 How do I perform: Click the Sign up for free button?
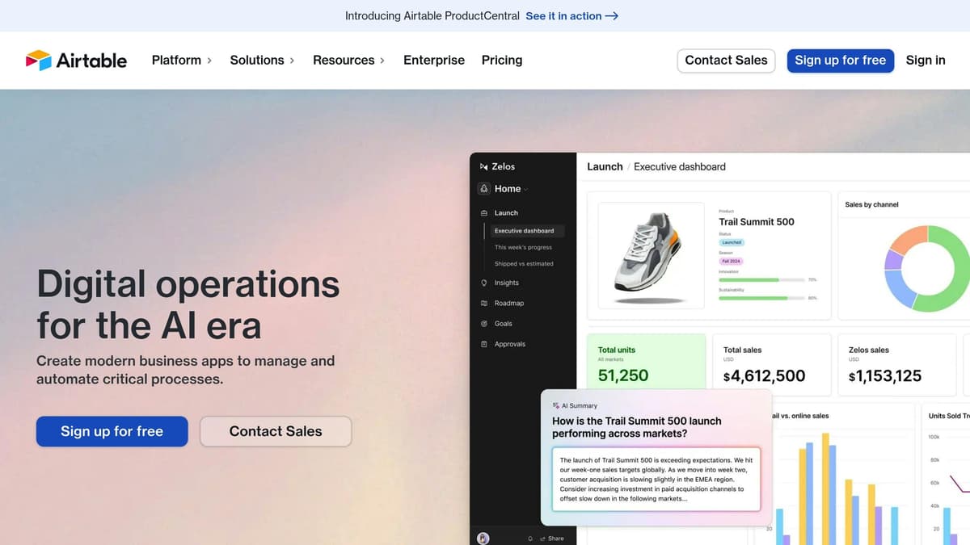[x=841, y=60]
